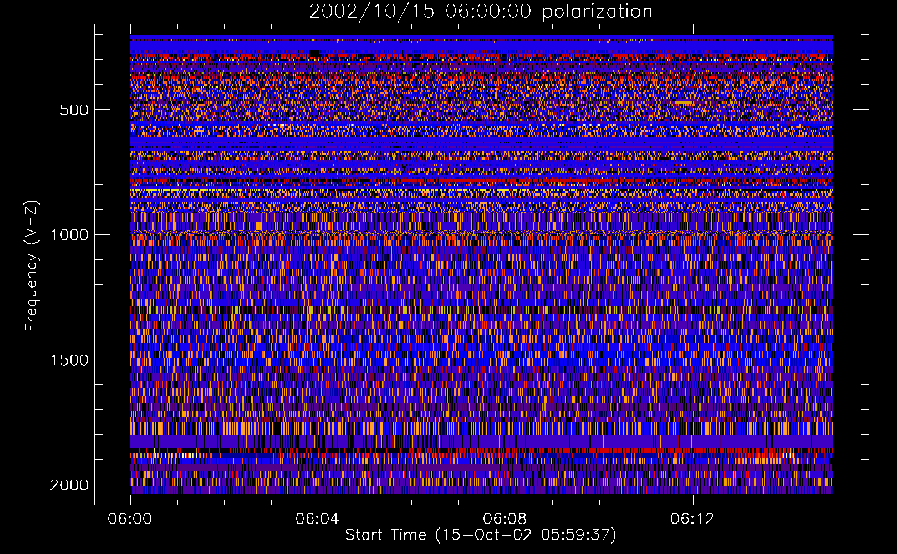Click the 06:12 time tick label
Screen dimensions: 897x554
tap(692, 519)
